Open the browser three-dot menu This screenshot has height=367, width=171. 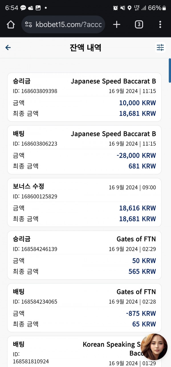tap(160, 25)
